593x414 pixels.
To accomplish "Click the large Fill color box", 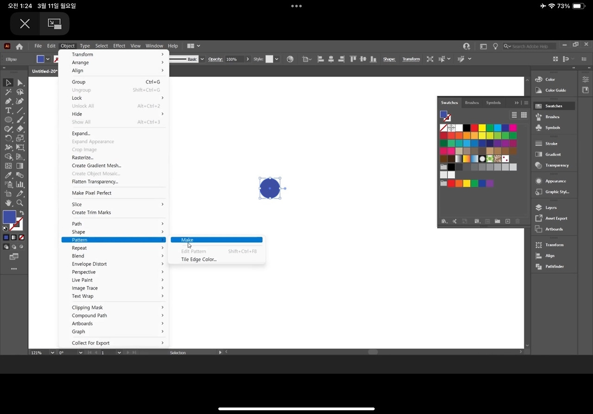I will (9, 217).
